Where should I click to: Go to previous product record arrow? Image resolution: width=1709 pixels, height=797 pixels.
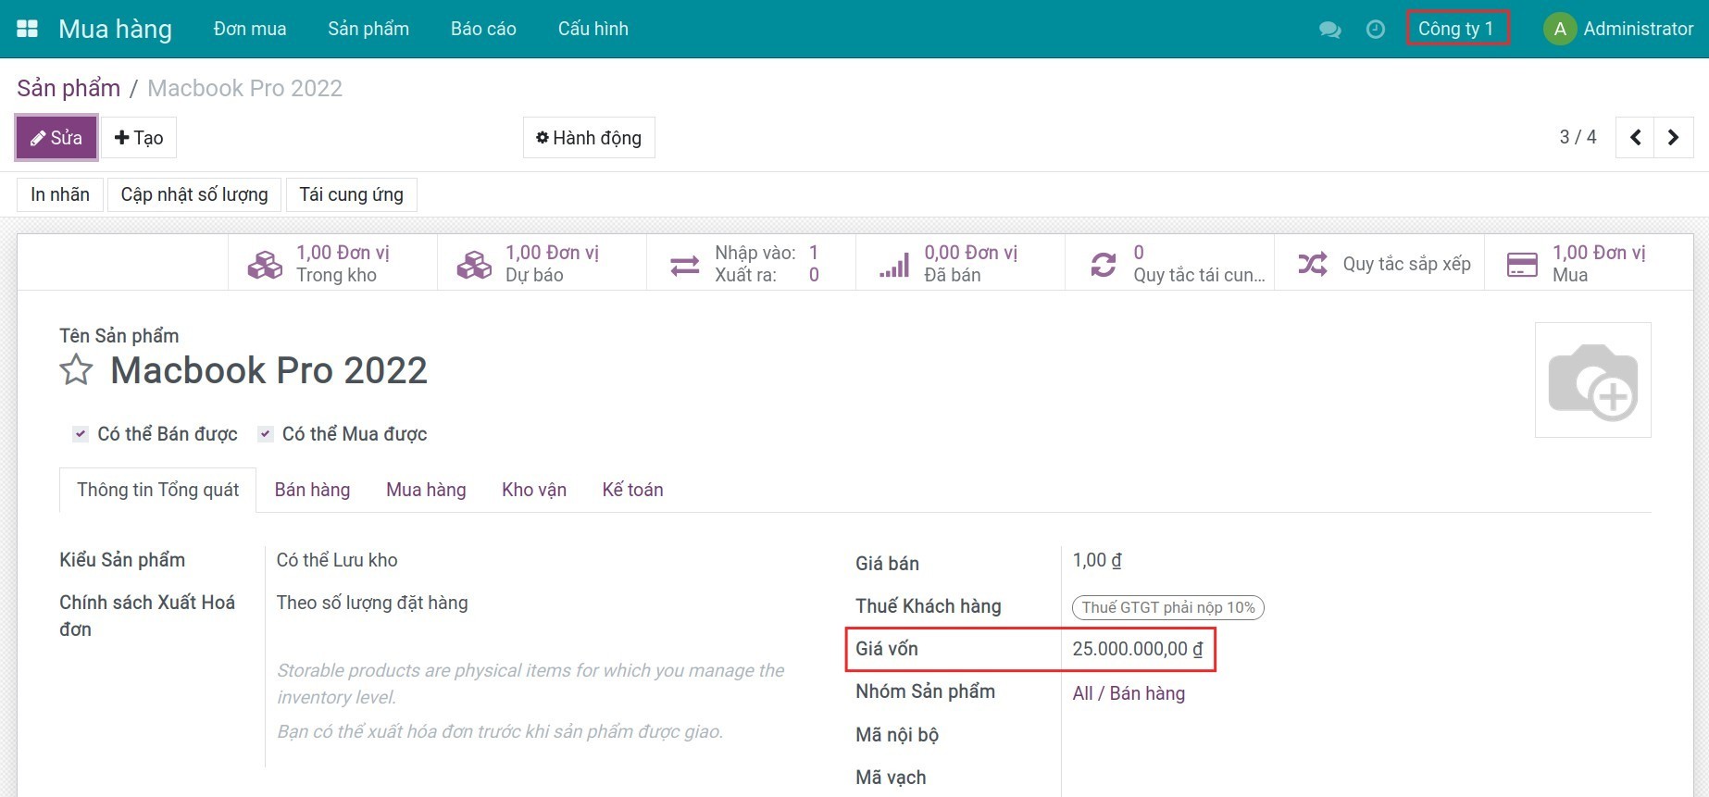pyautogui.click(x=1635, y=138)
